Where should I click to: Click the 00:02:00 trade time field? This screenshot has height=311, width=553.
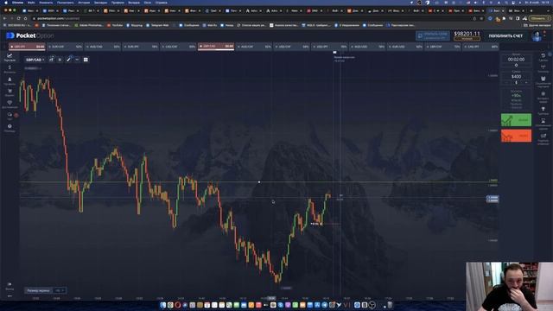(516, 60)
